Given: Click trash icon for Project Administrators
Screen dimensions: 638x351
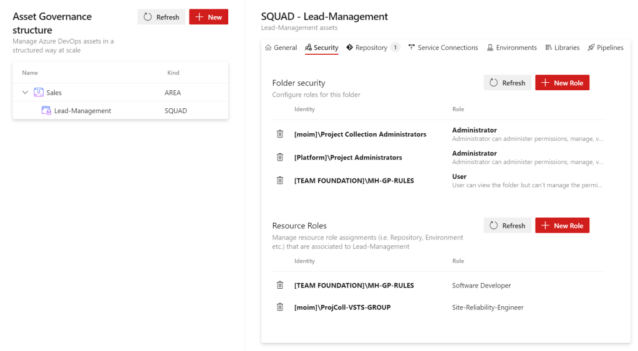Looking at the screenshot, I should pos(280,157).
